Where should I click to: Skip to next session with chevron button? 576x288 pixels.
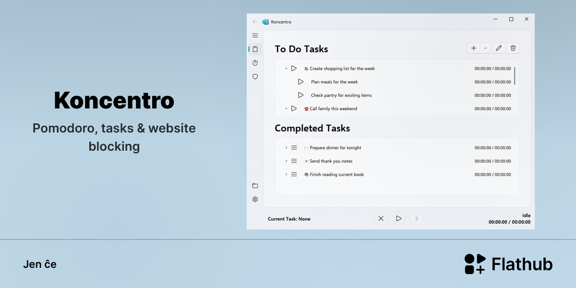tap(417, 218)
